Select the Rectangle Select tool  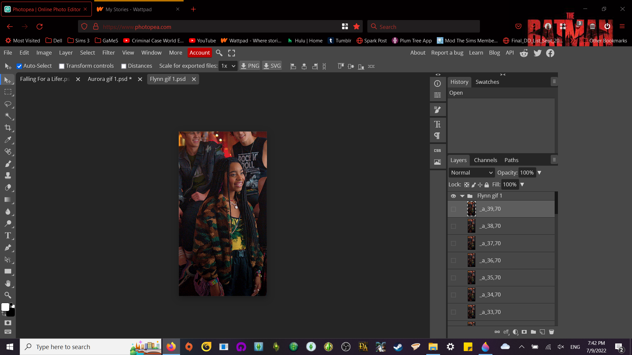coord(8,92)
